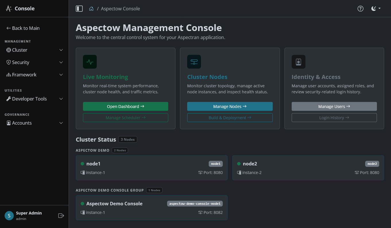Click port icon beside Port: 8082

tap(200, 212)
